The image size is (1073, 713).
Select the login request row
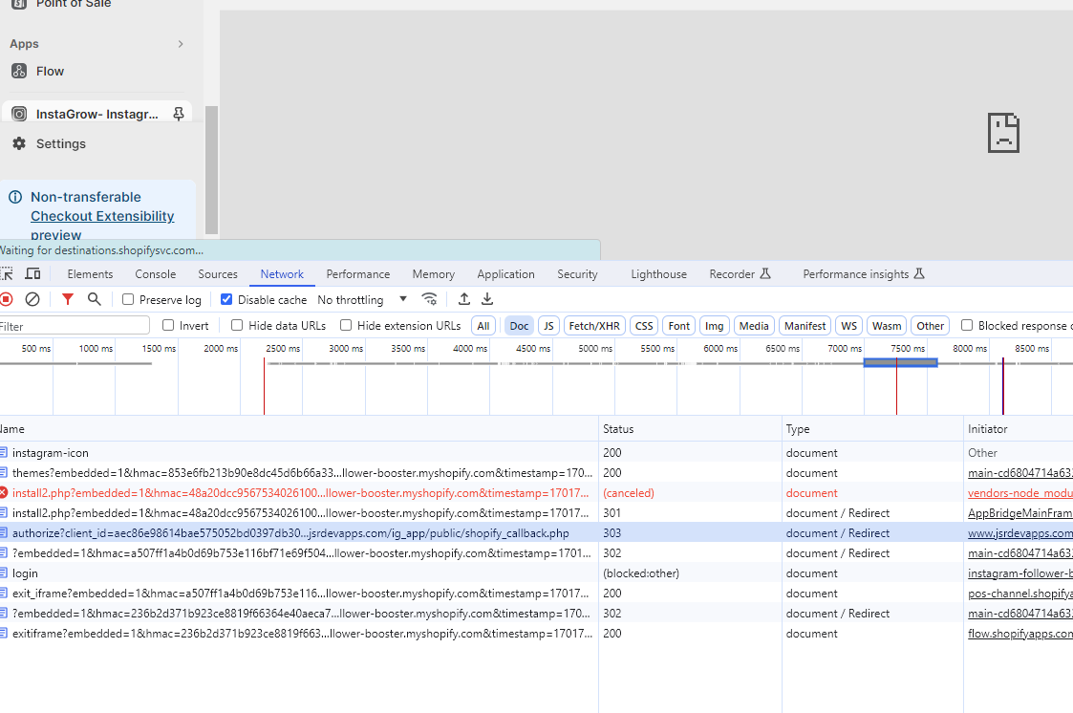(537, 573)
